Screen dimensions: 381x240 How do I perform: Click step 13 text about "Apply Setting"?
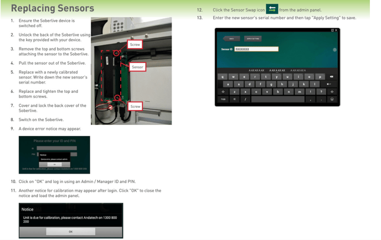[x=285, y=18]
